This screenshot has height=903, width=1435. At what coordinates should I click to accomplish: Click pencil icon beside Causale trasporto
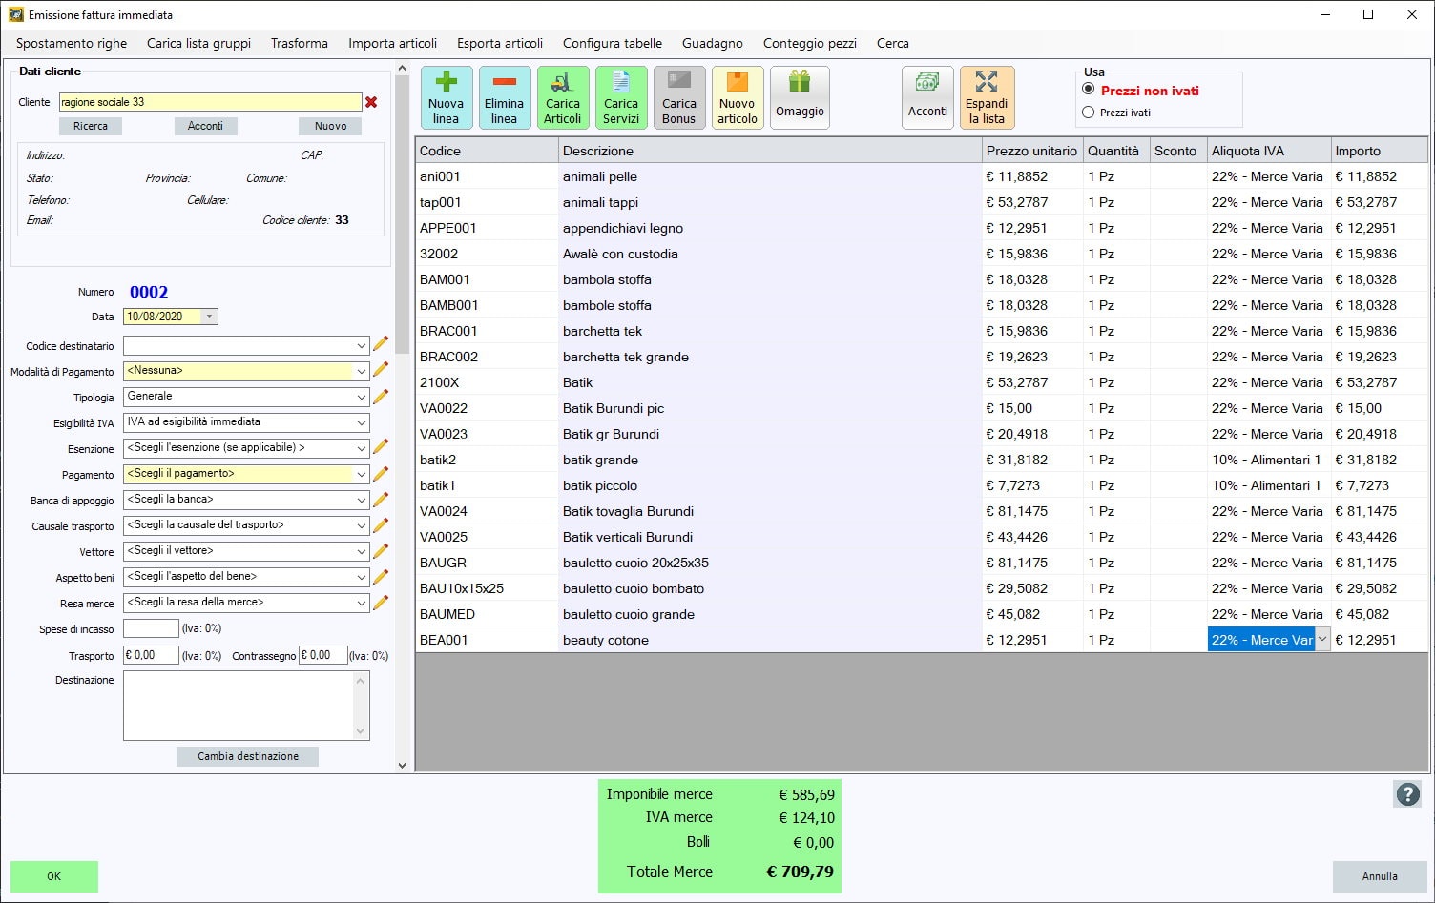click(x=381, y=524)
